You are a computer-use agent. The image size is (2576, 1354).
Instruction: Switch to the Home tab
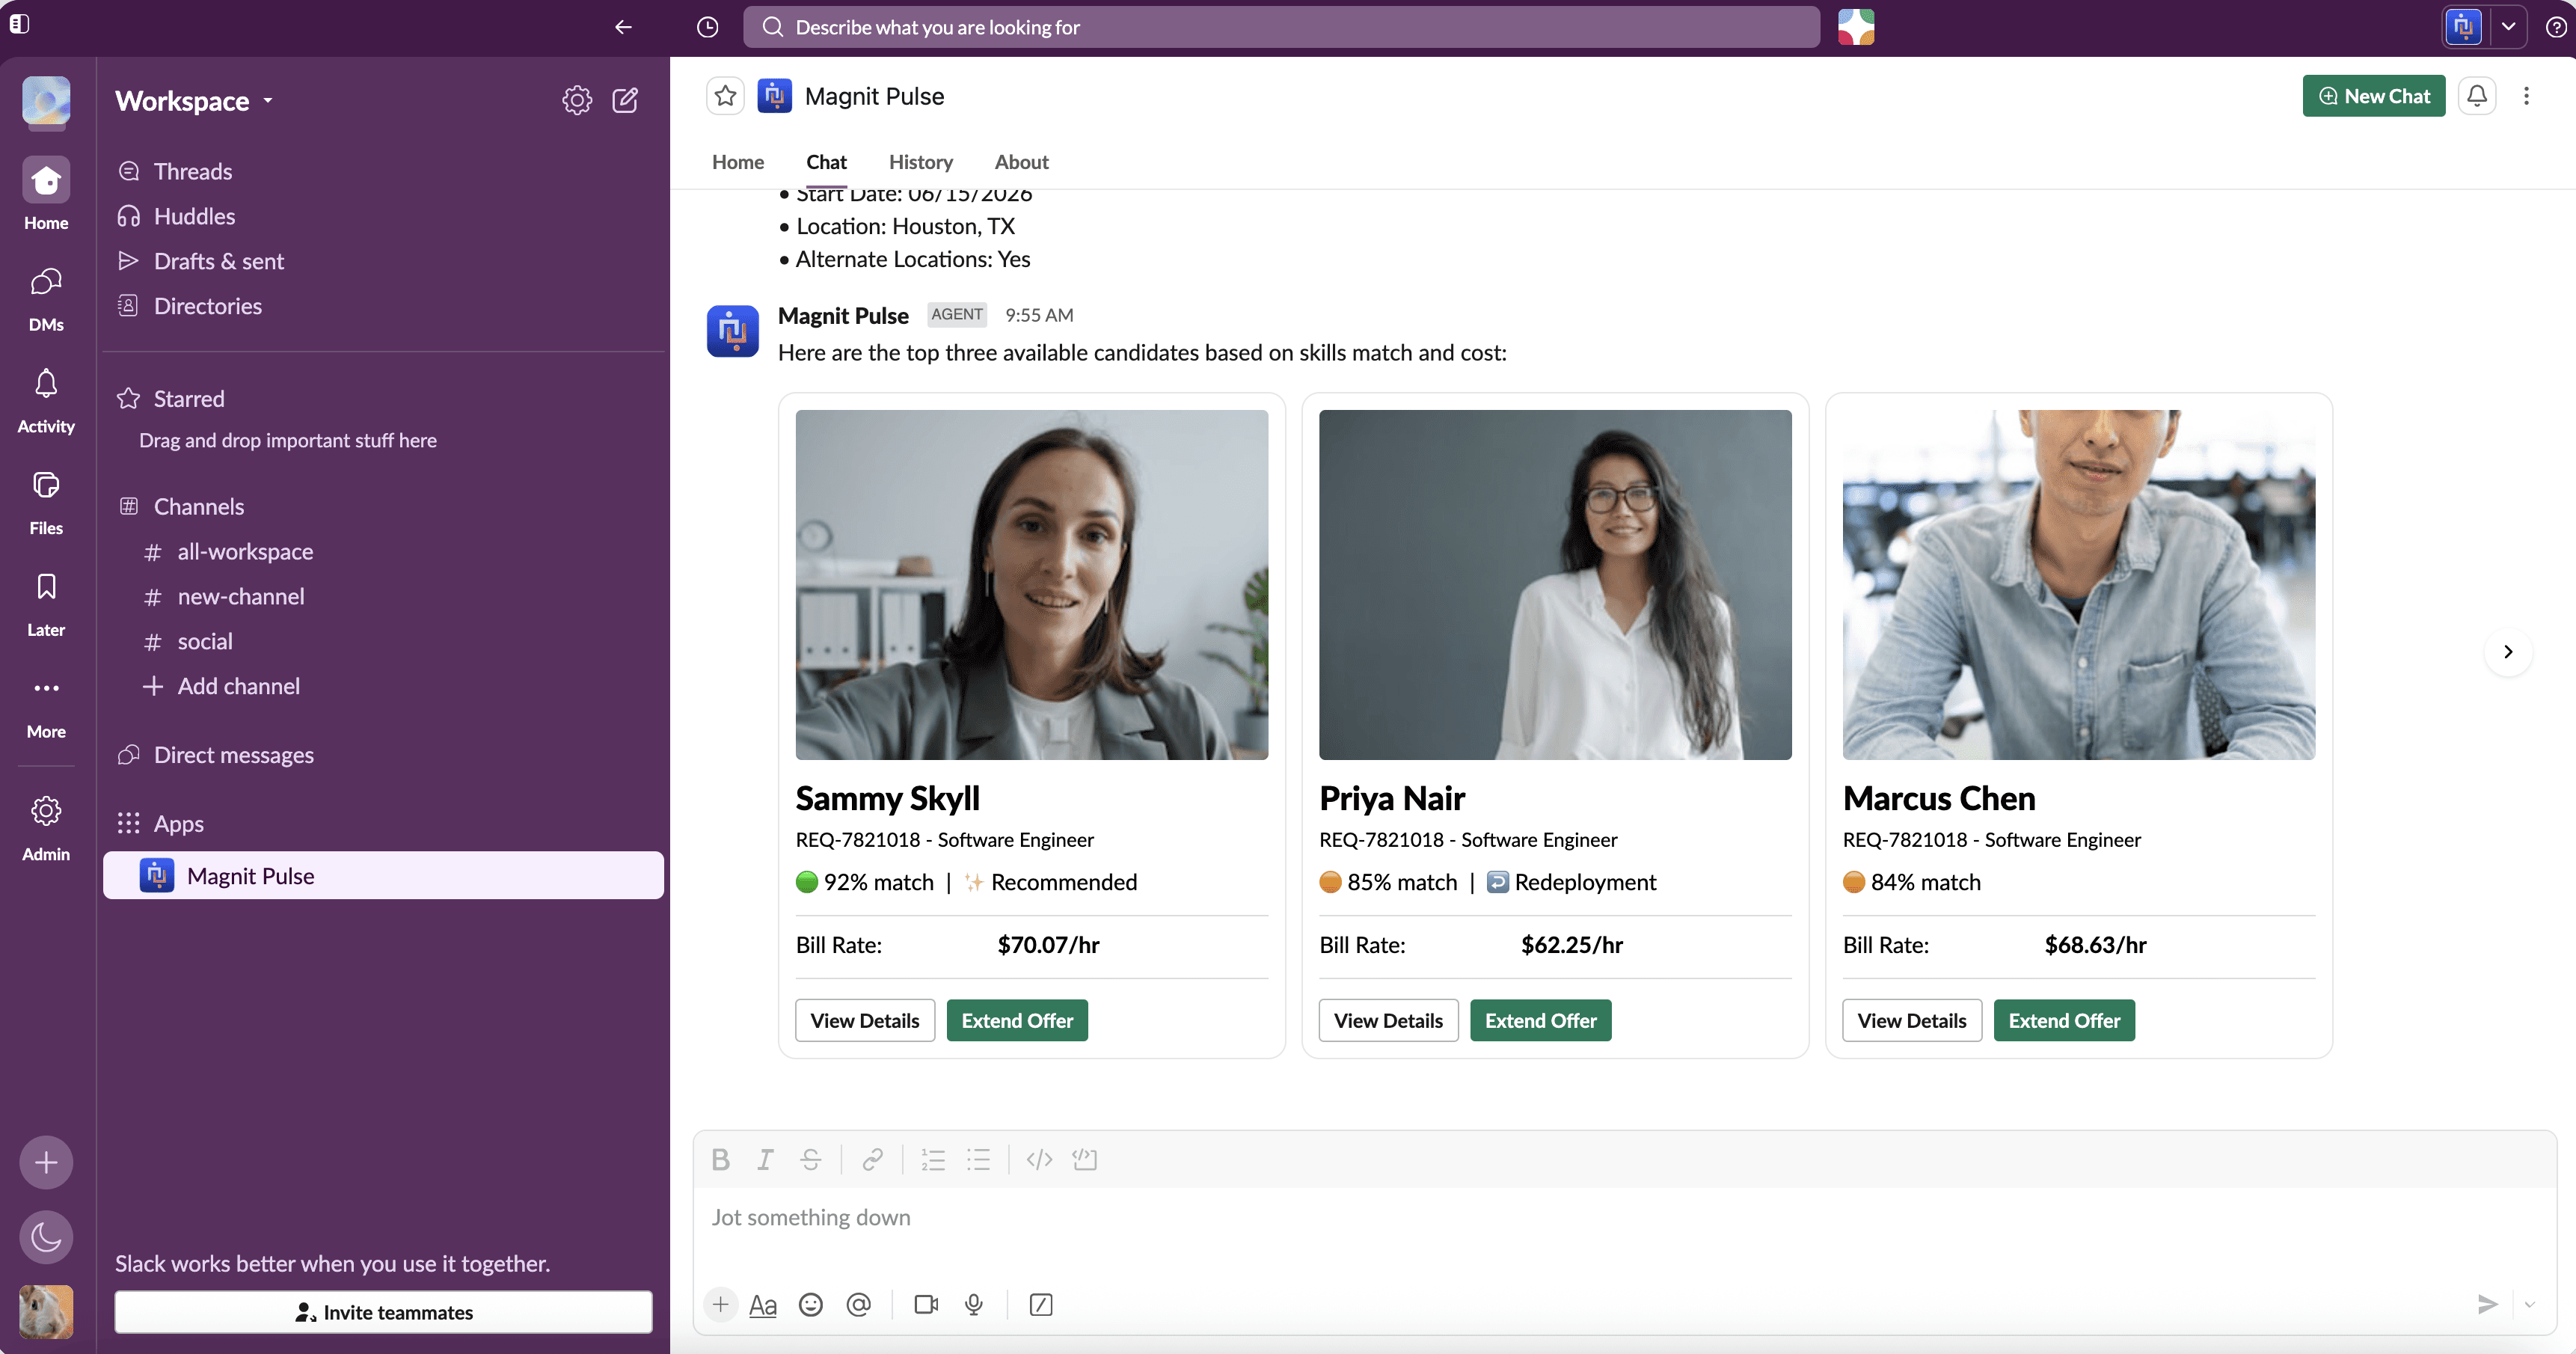tap(737, 162)
